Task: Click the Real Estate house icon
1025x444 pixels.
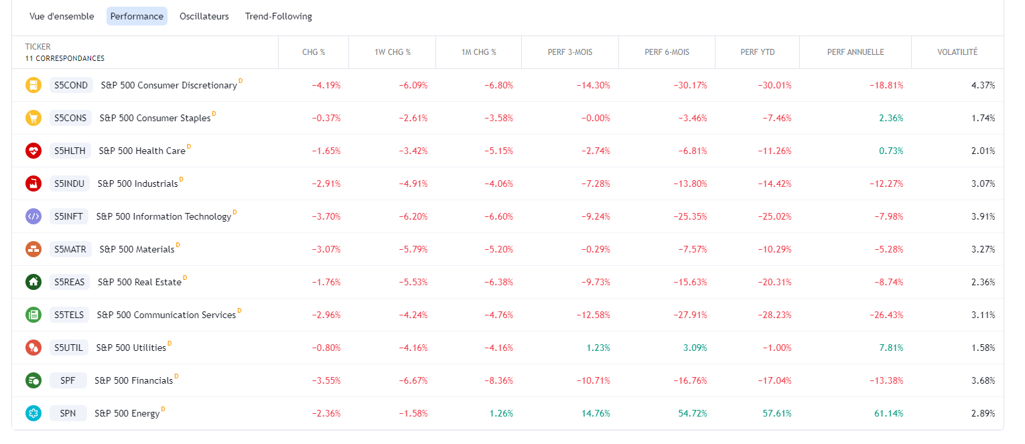Action: pyautogui.click(x=33, y=282)
